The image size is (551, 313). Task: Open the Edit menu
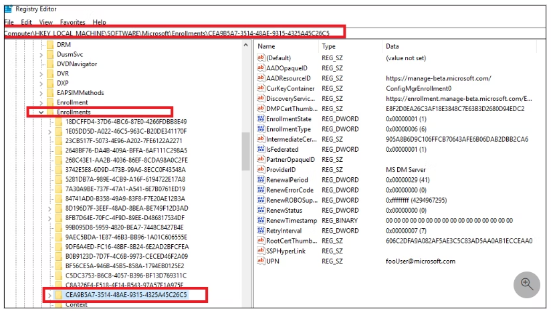(26, 22)
